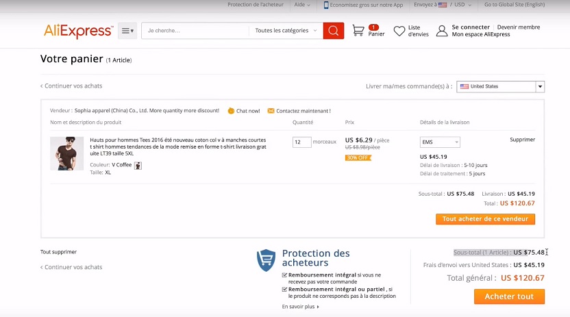Click the Acheter tout button

(x=509, y=296)
